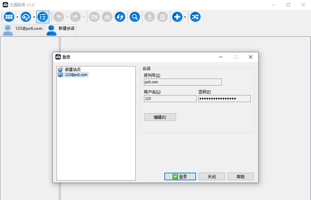Open the grid view dropdown arrow
The height and width of the screenshot is (200, 311).
pos(17,17)
